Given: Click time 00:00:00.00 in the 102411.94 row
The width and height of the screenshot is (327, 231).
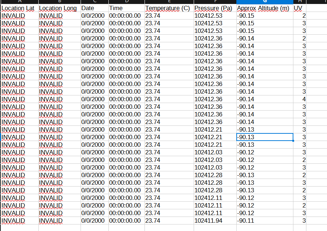Looking at the screenshot, I should (126, 221).
